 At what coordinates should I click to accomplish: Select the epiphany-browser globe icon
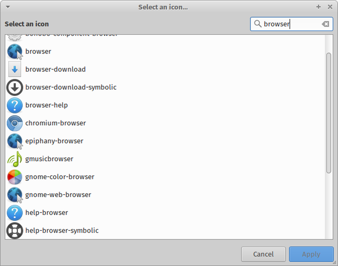(x=15, y=141)
